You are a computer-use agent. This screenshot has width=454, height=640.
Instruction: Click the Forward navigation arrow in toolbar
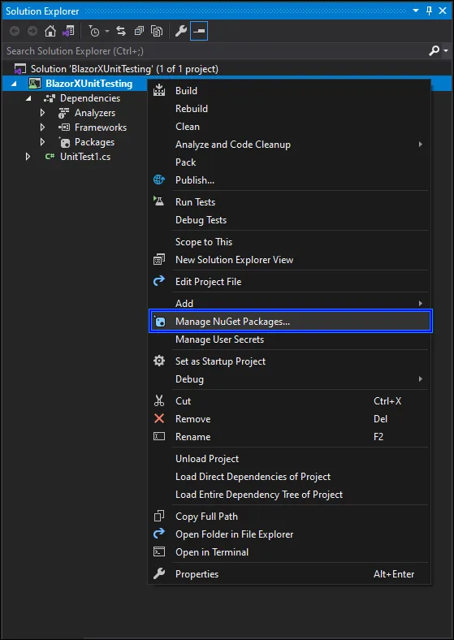[x=32, y=31]
